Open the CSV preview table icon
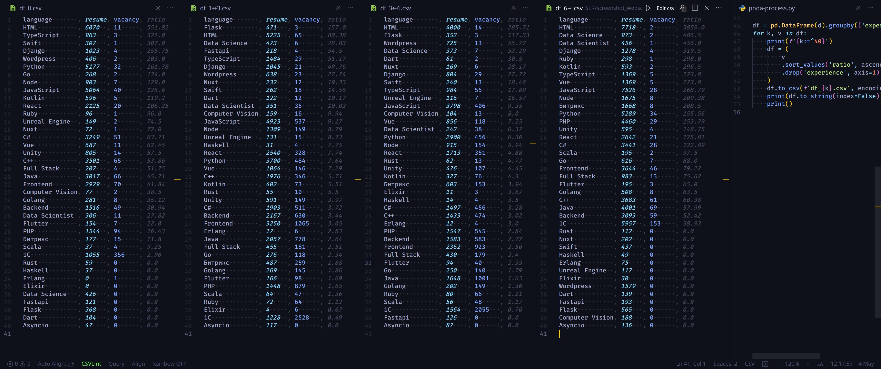Image resolution: width=881 pixels, height=369 pixels. coord(683,8)
